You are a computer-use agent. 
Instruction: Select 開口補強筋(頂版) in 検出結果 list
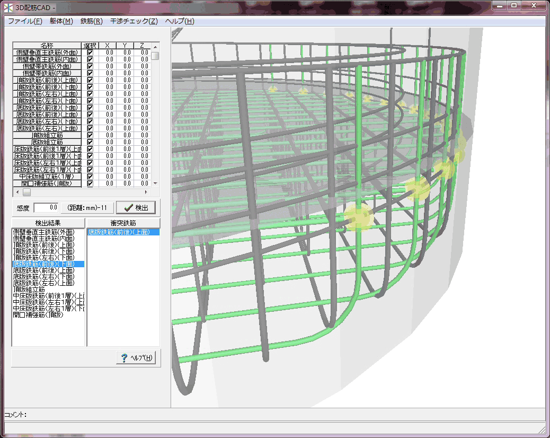tap(38, 315)
